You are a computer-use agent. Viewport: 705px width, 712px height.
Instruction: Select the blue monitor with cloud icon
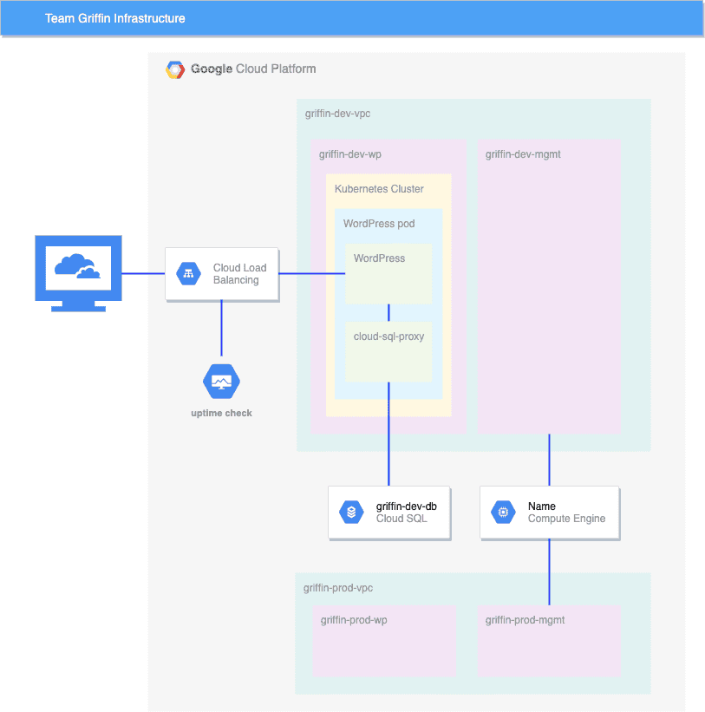78,272
